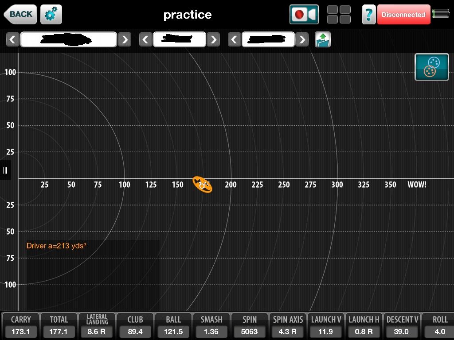Open the third redacted selector field
The width and height of the screenshot is (454, 340).
tap(268, 39)
